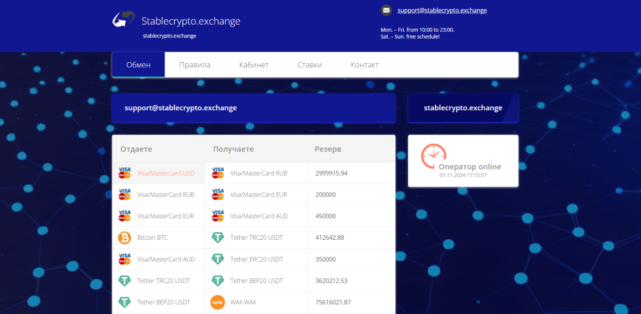Viewport: 641px width, 314px height.
Task: Open the Кабинет section
Action: [254, 64]
